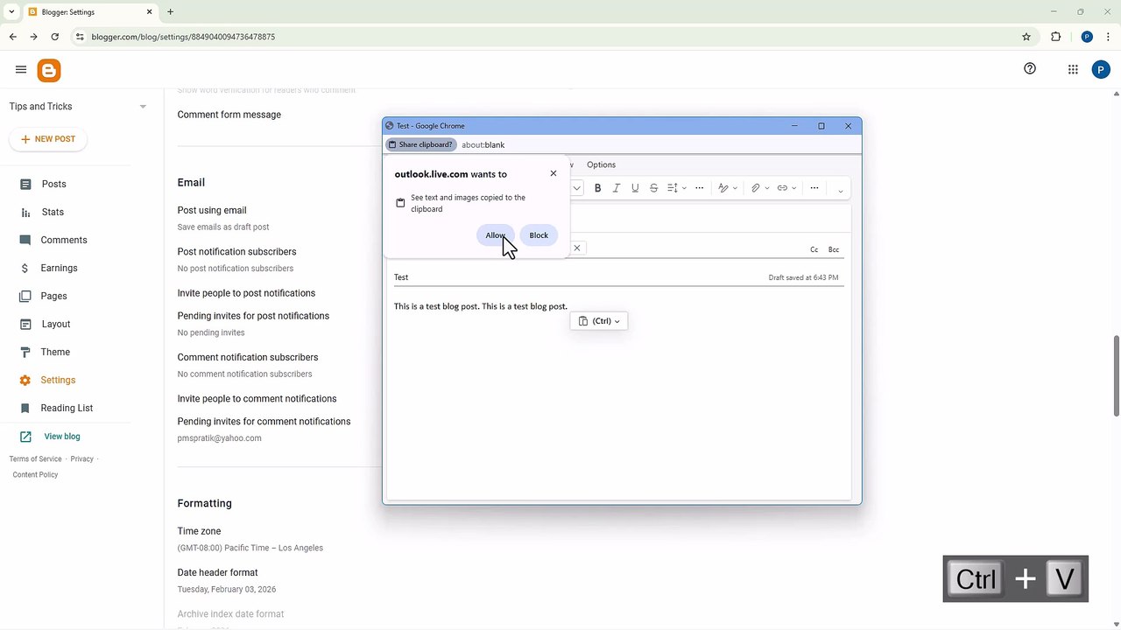Open the Time zone setting
This screenshot has width=1121, height=630.
[199, 531]
